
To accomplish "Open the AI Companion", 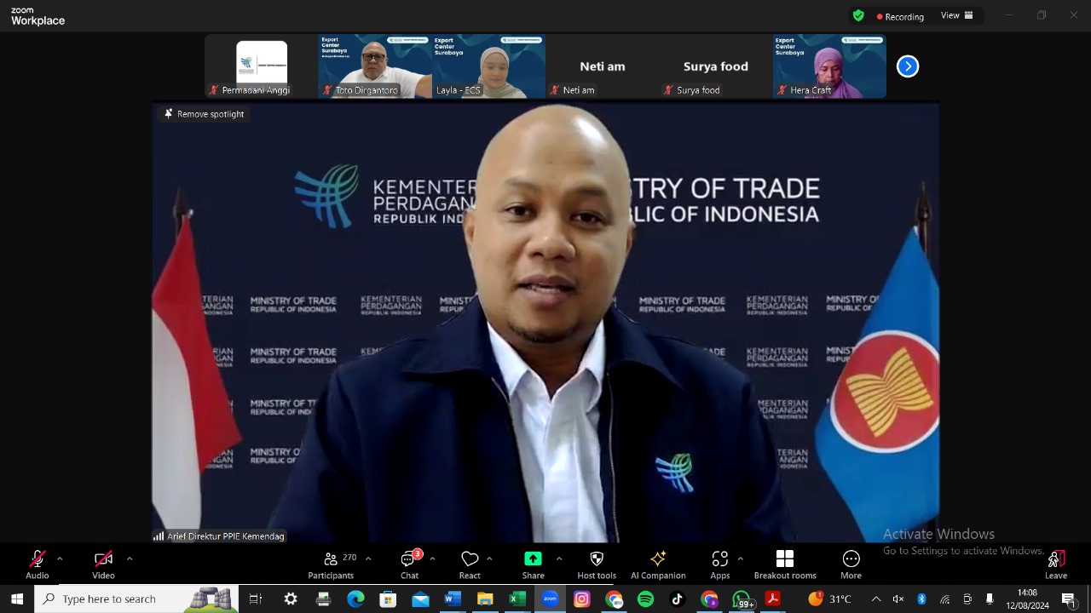I will (x=658, y=564).
